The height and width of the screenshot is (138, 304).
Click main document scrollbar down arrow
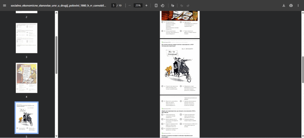(x=303, y=136)
